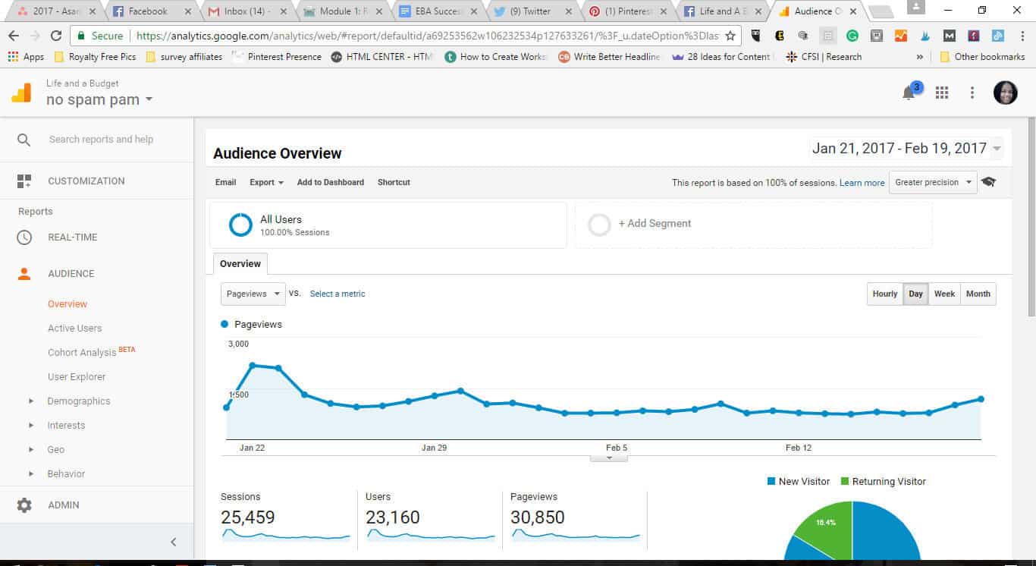Click Select a metric link
Viewport: 1036px width, 566px height.
pos(337,294)
